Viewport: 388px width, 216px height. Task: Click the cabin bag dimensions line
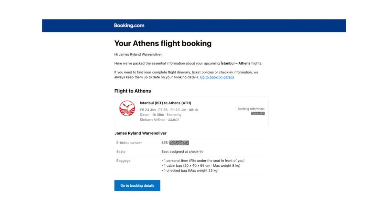click(201, 166)
